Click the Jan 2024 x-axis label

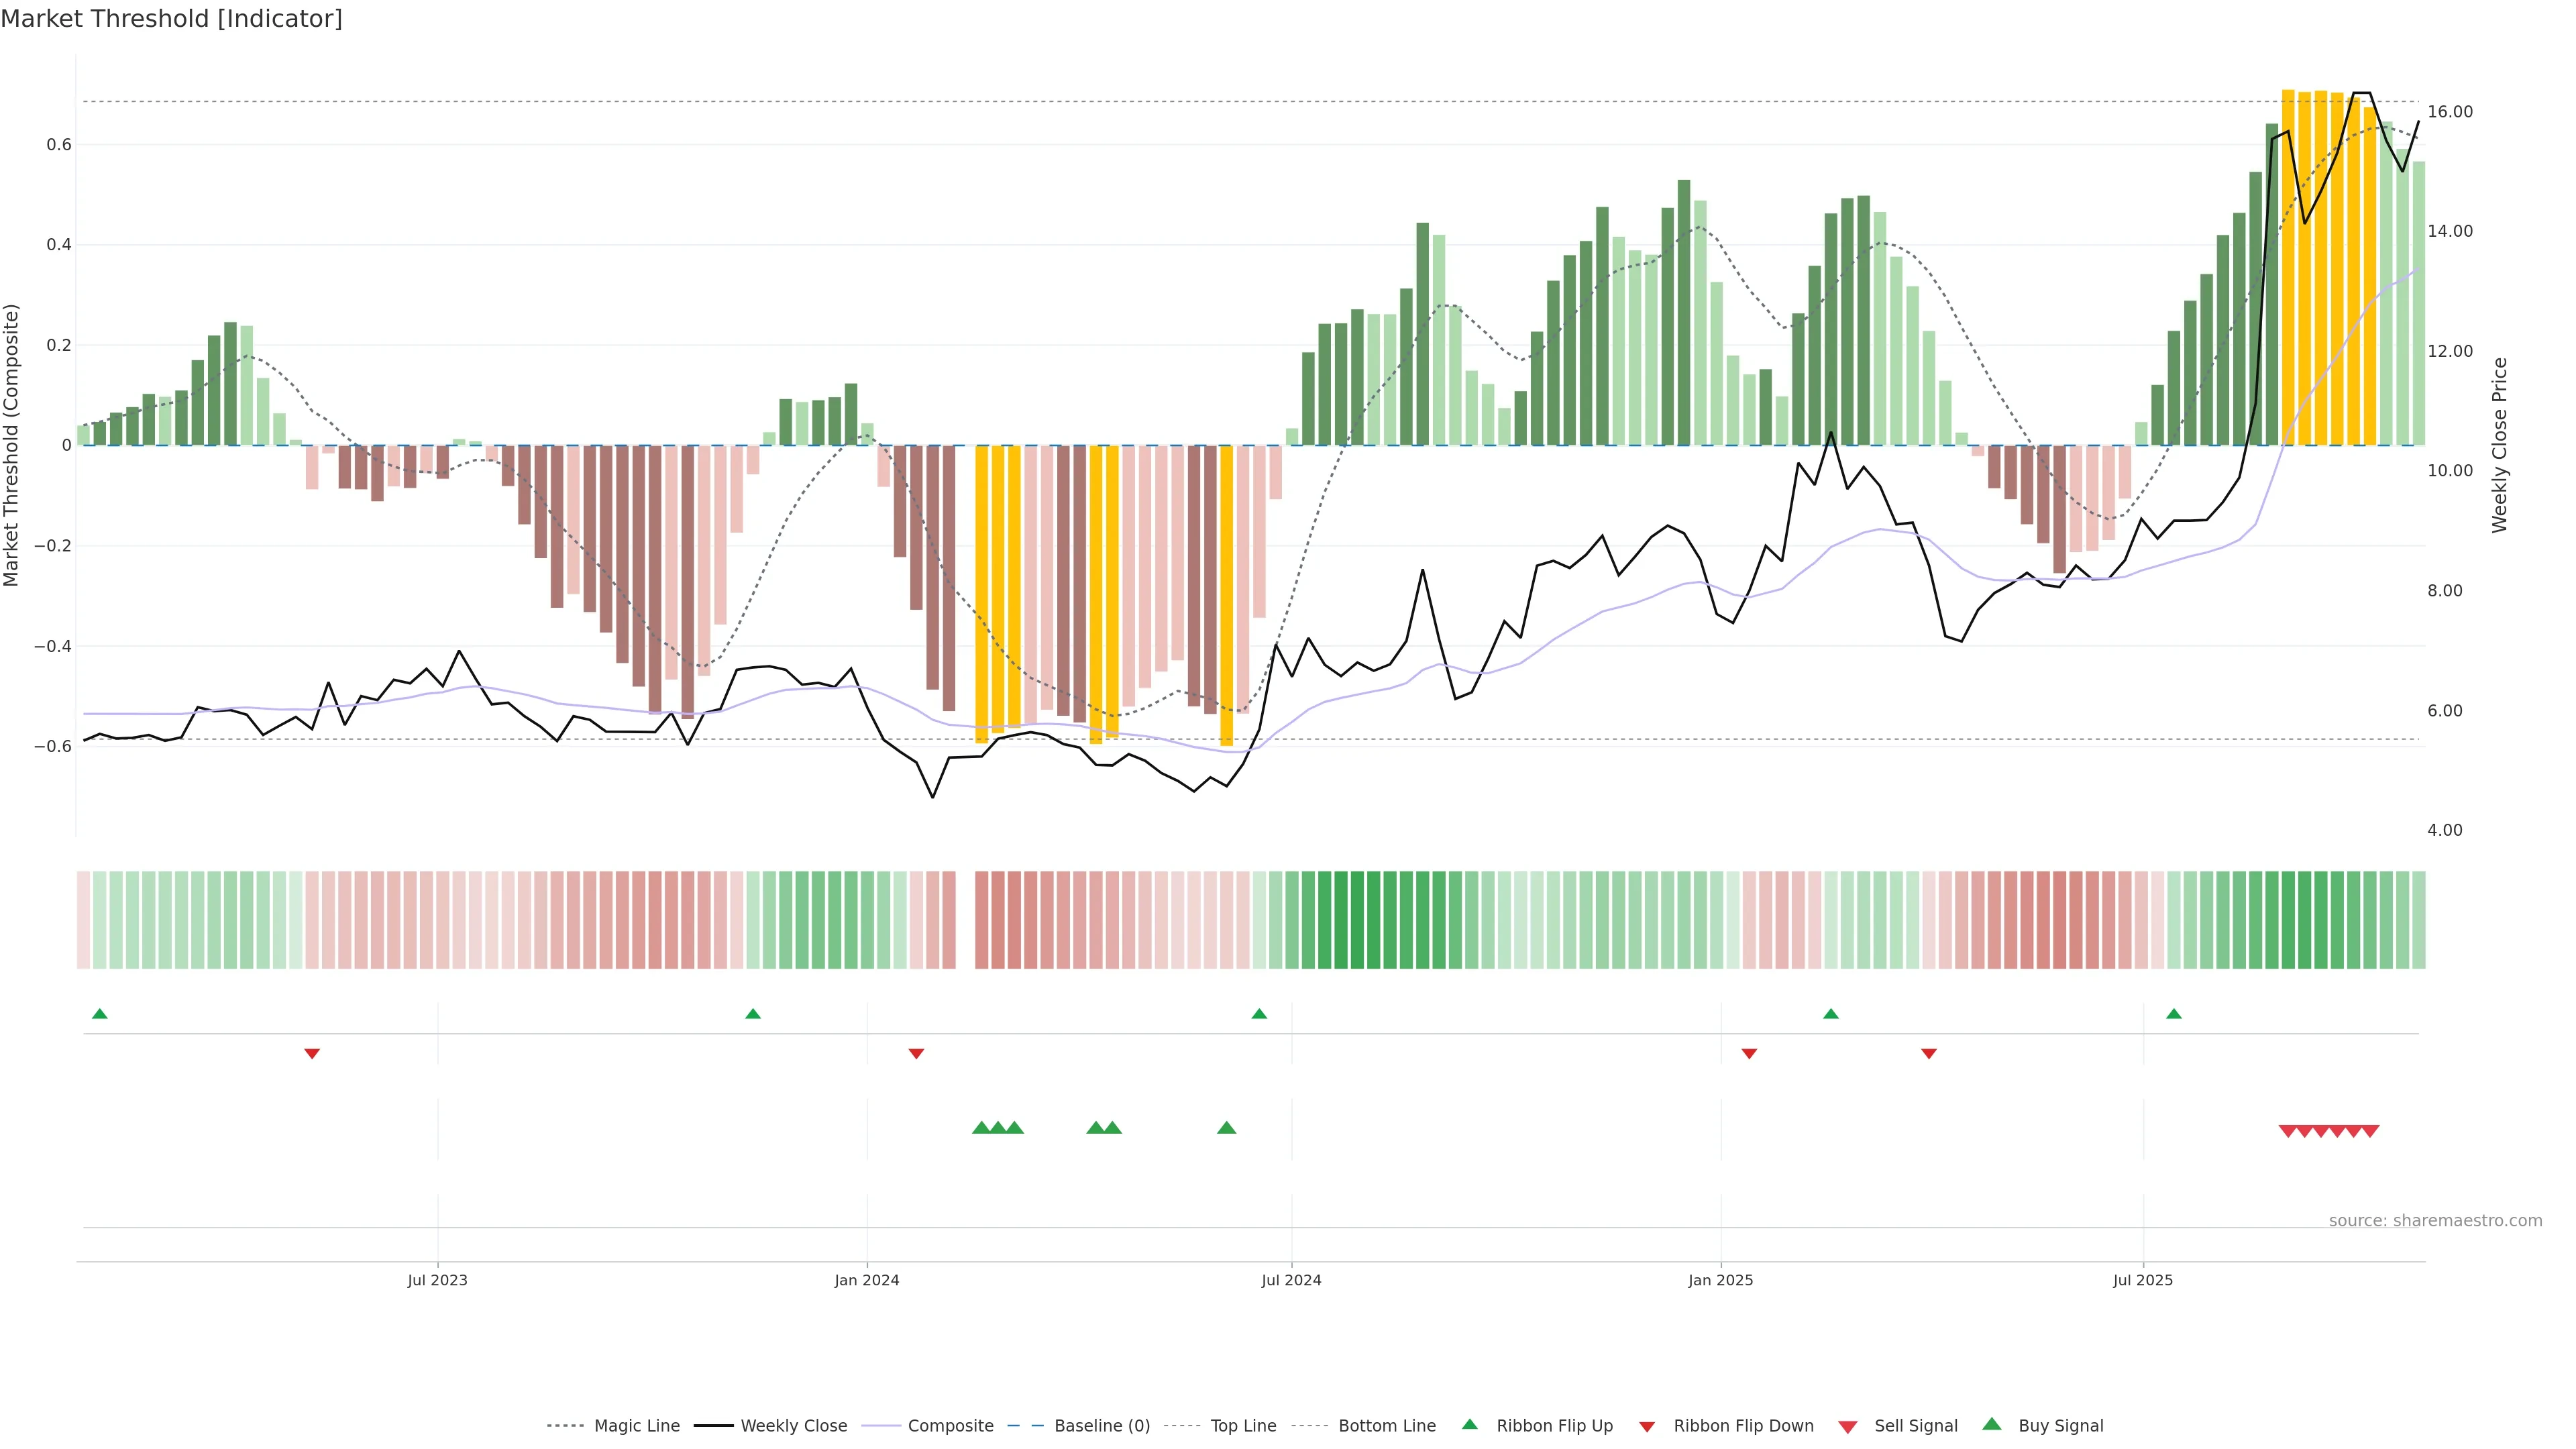867,1280
